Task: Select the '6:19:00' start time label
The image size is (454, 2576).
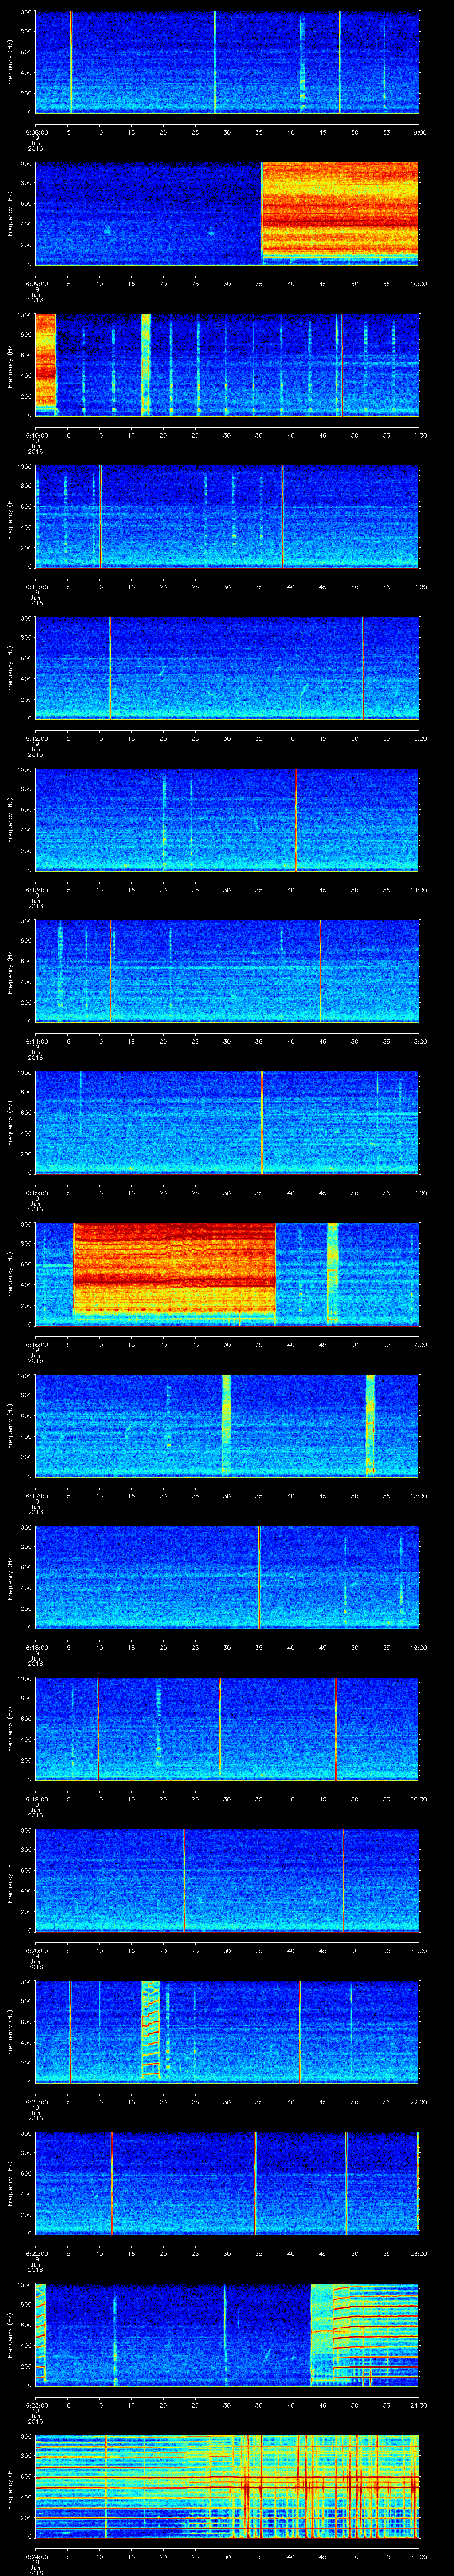Action: (x=36, y=1799)
